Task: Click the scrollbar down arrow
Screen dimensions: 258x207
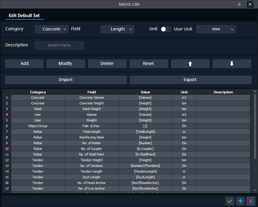Action: (255, 190)
